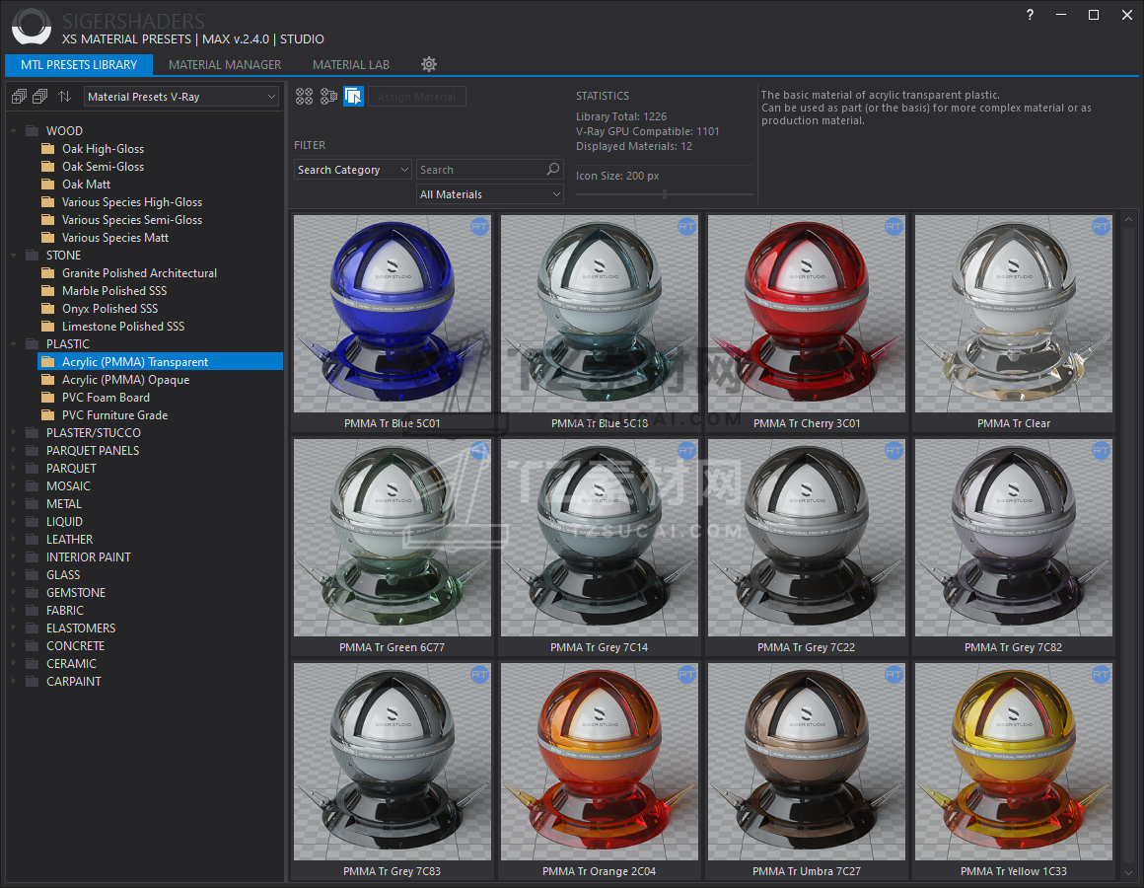
Task: Click folder icon beside CARPAINT
Action: pyautogui.click(x=33, y=681)
